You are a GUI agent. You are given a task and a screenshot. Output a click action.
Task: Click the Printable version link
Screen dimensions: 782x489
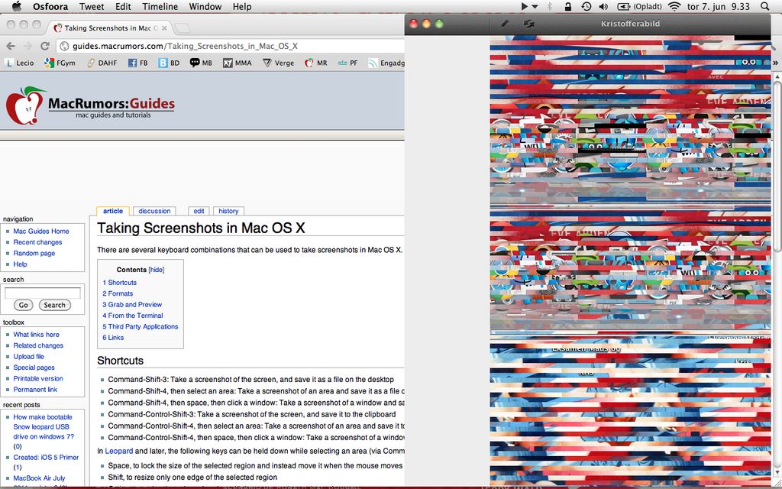pyautogui.click(x=38, y=378)
